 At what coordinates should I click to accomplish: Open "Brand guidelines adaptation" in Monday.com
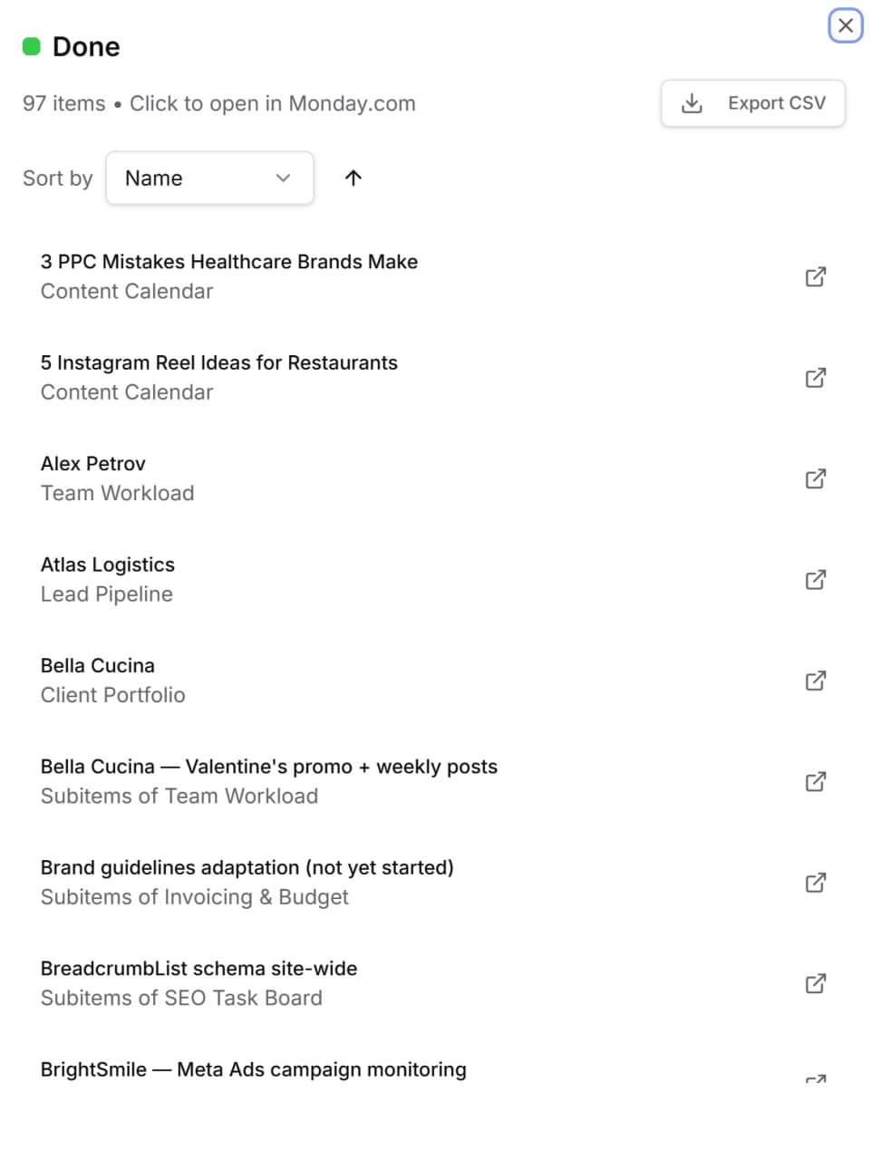[815, 882]
